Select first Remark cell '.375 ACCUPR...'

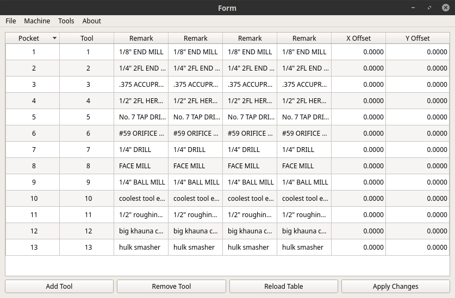[141, 84]
